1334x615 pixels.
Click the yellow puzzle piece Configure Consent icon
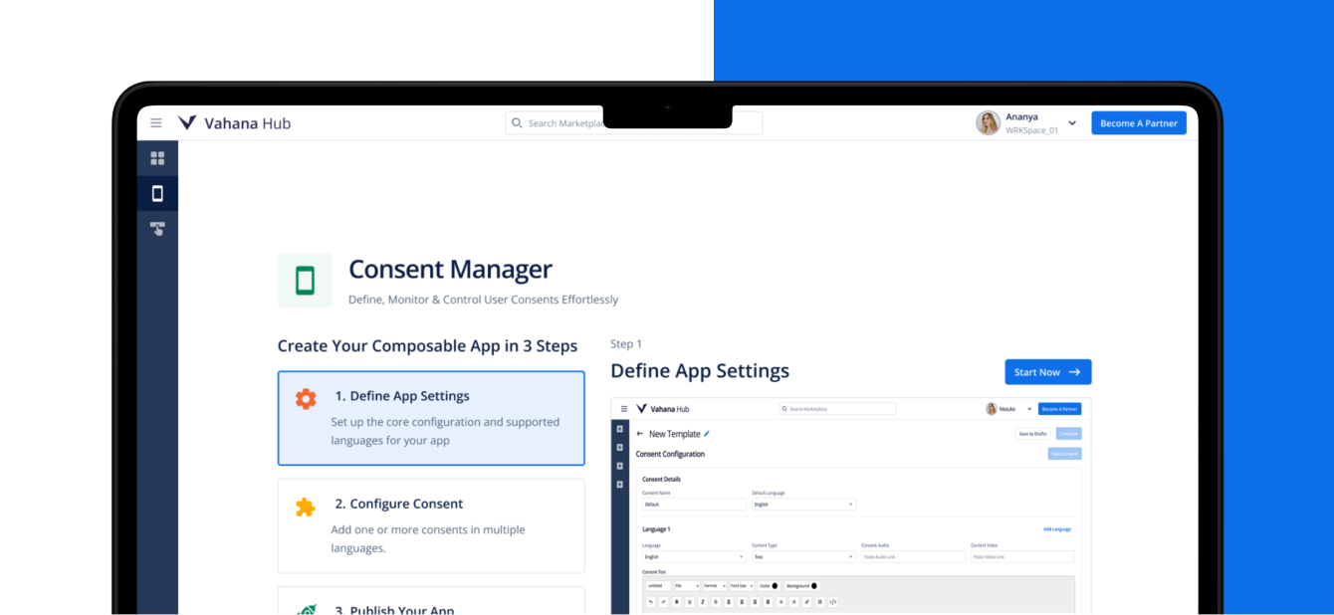[x=306, y=508]
